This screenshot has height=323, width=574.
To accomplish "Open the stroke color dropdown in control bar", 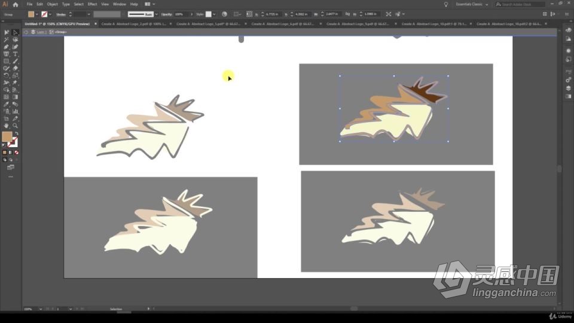I will 50,14.
